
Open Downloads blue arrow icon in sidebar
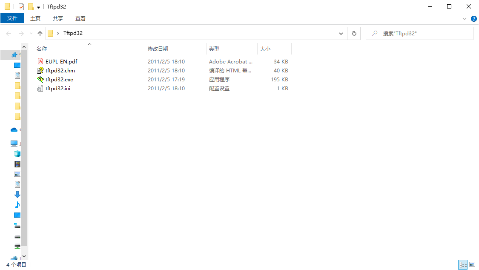17,195
